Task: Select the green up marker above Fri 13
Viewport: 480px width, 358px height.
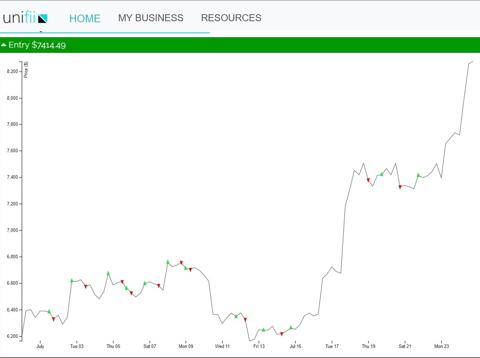Action: [x=263, y=329]
